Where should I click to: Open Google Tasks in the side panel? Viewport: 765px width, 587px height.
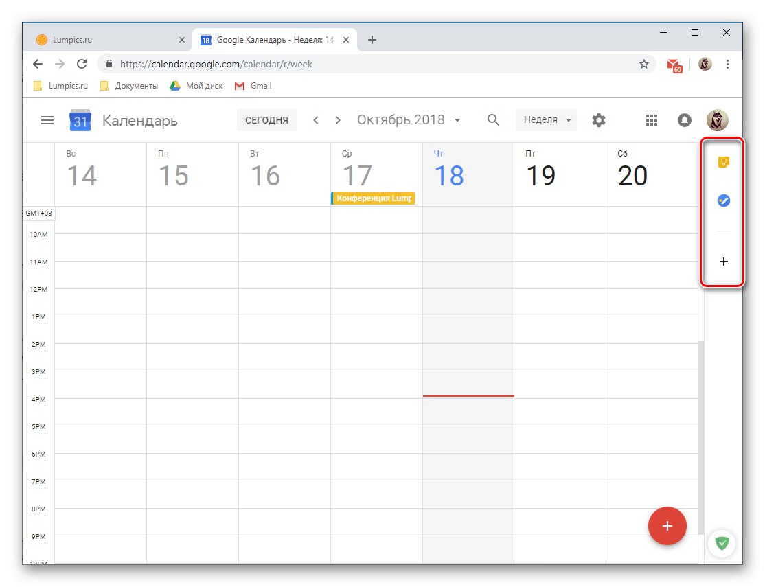tap(722, 200)
